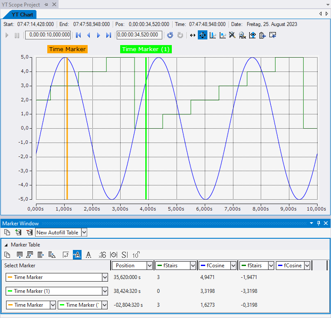Viewport: 331px width, 318px height.
Task: Select the X-axis zoom tool
Action: tap(213, 35)
